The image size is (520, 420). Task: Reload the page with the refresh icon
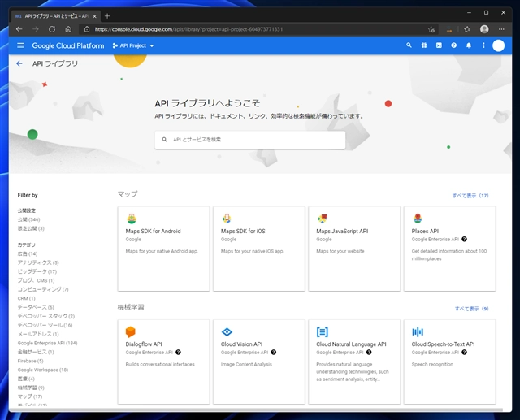(52, 29)
